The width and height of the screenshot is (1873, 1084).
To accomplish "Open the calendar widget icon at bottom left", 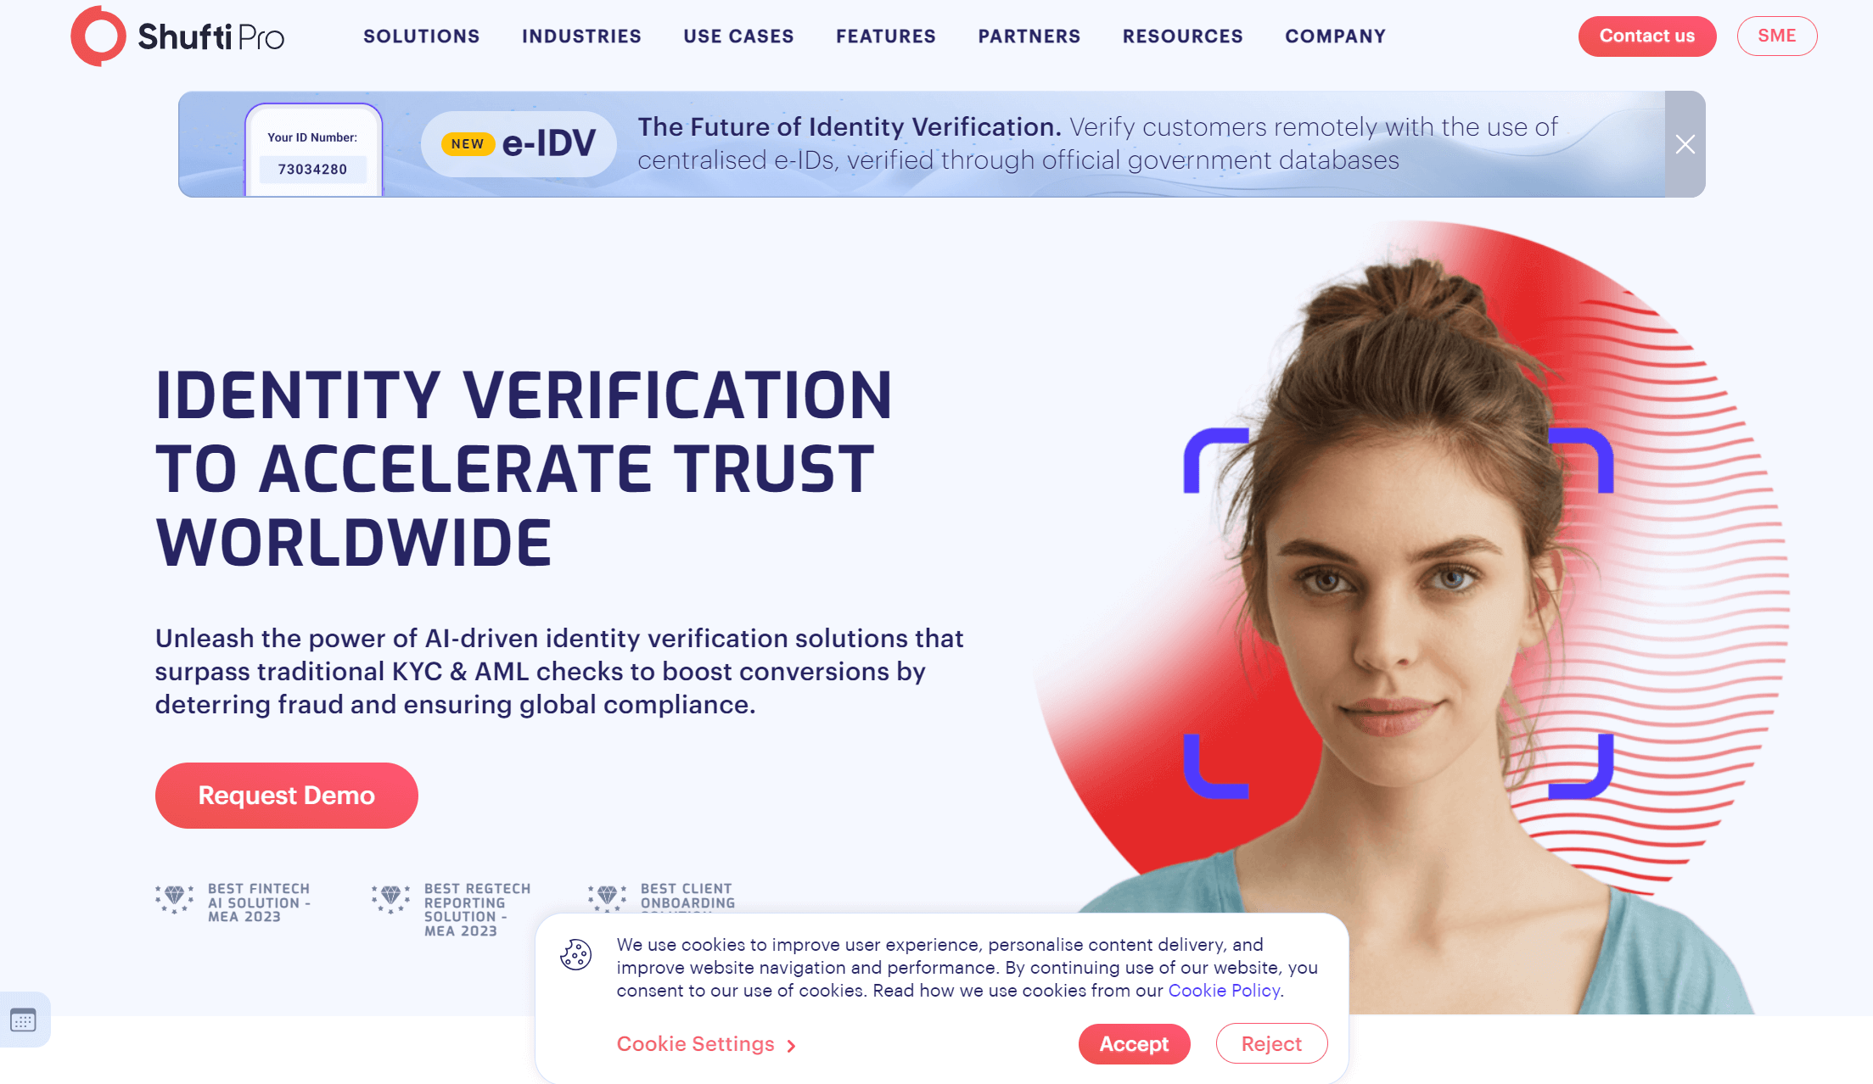I will pyautogui.click(x=24, y=1020).
